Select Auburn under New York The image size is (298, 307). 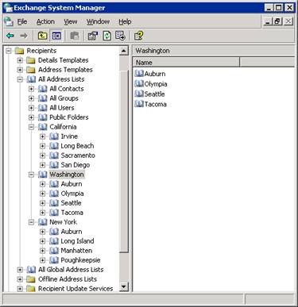72,232
